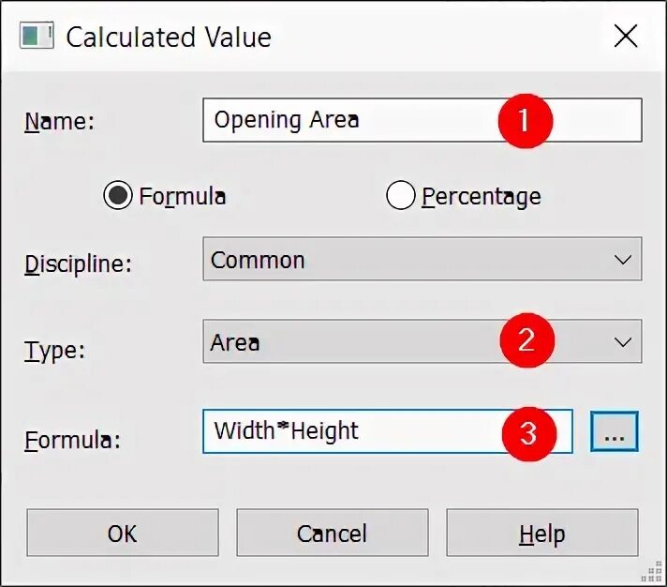The width and height of the screenshot is (667, 587).
Task: Click into the Name field with Opening Area
Action: (422, 120)
